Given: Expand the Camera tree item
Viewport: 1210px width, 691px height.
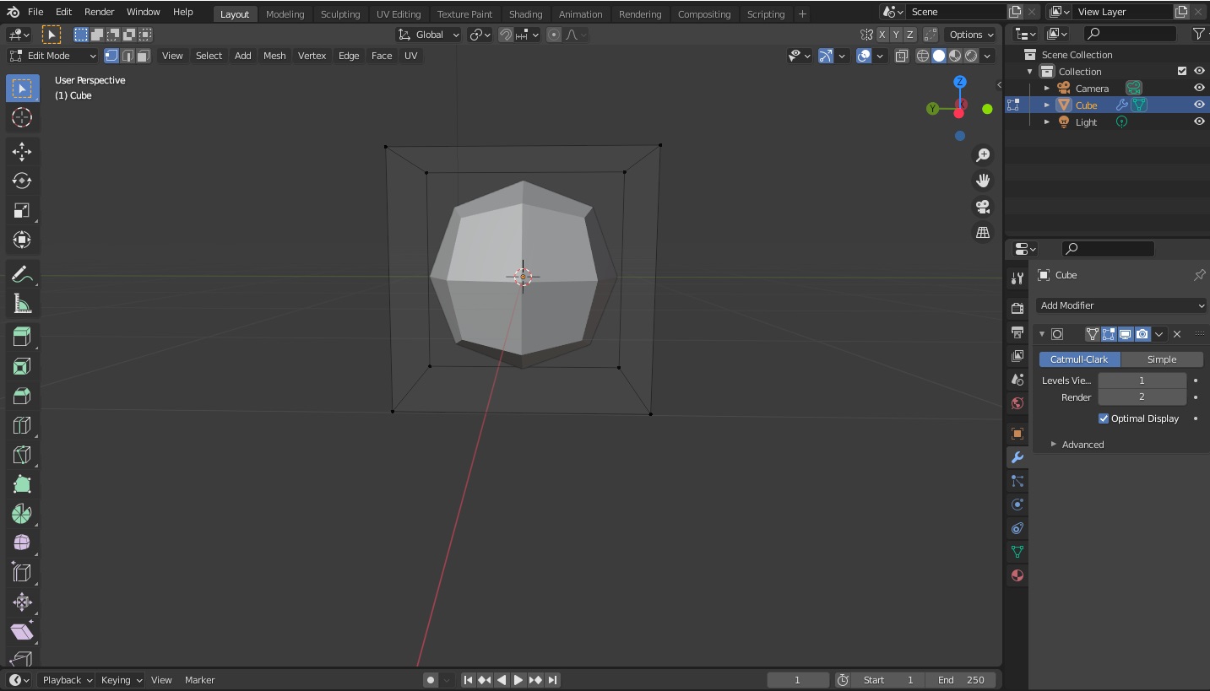Looking at the screenshot, I should pos(1047,88).
